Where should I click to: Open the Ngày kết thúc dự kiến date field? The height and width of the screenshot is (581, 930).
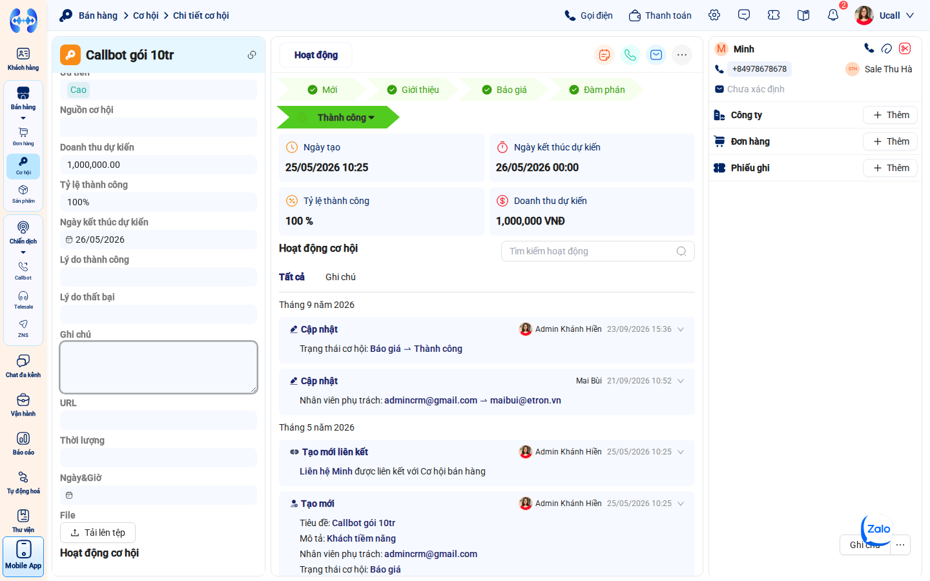coord(159,240)
